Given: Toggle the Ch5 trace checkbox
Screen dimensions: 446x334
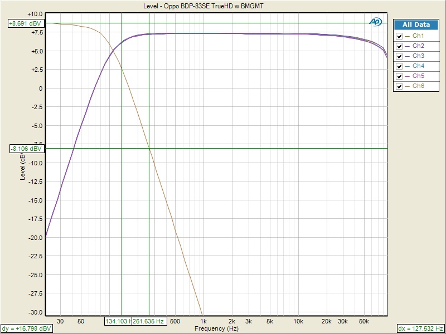Looking at the screenshot, I should (399, 76).
